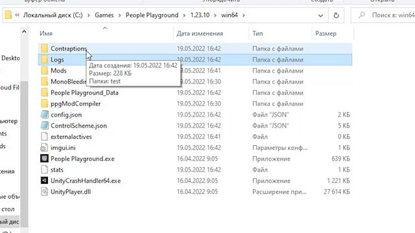Select People Playground.exe file name
This screenshot has width=415, height=233.
(82, 159)
